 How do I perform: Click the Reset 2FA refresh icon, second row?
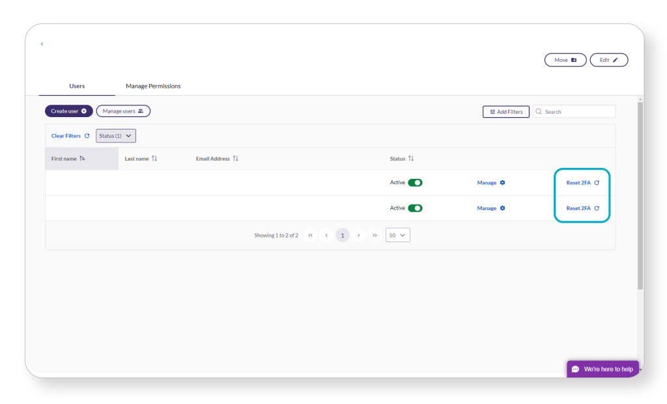pos(595,208)
